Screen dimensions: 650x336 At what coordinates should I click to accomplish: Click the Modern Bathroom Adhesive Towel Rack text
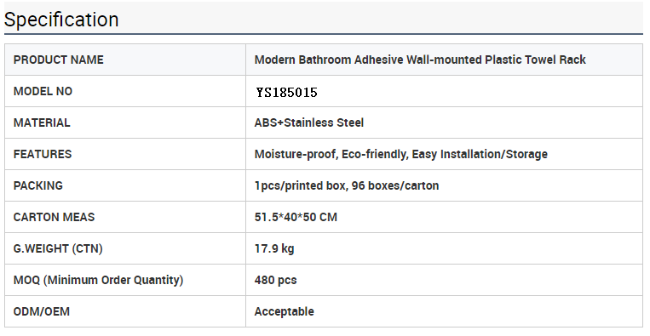coord(420,60)
